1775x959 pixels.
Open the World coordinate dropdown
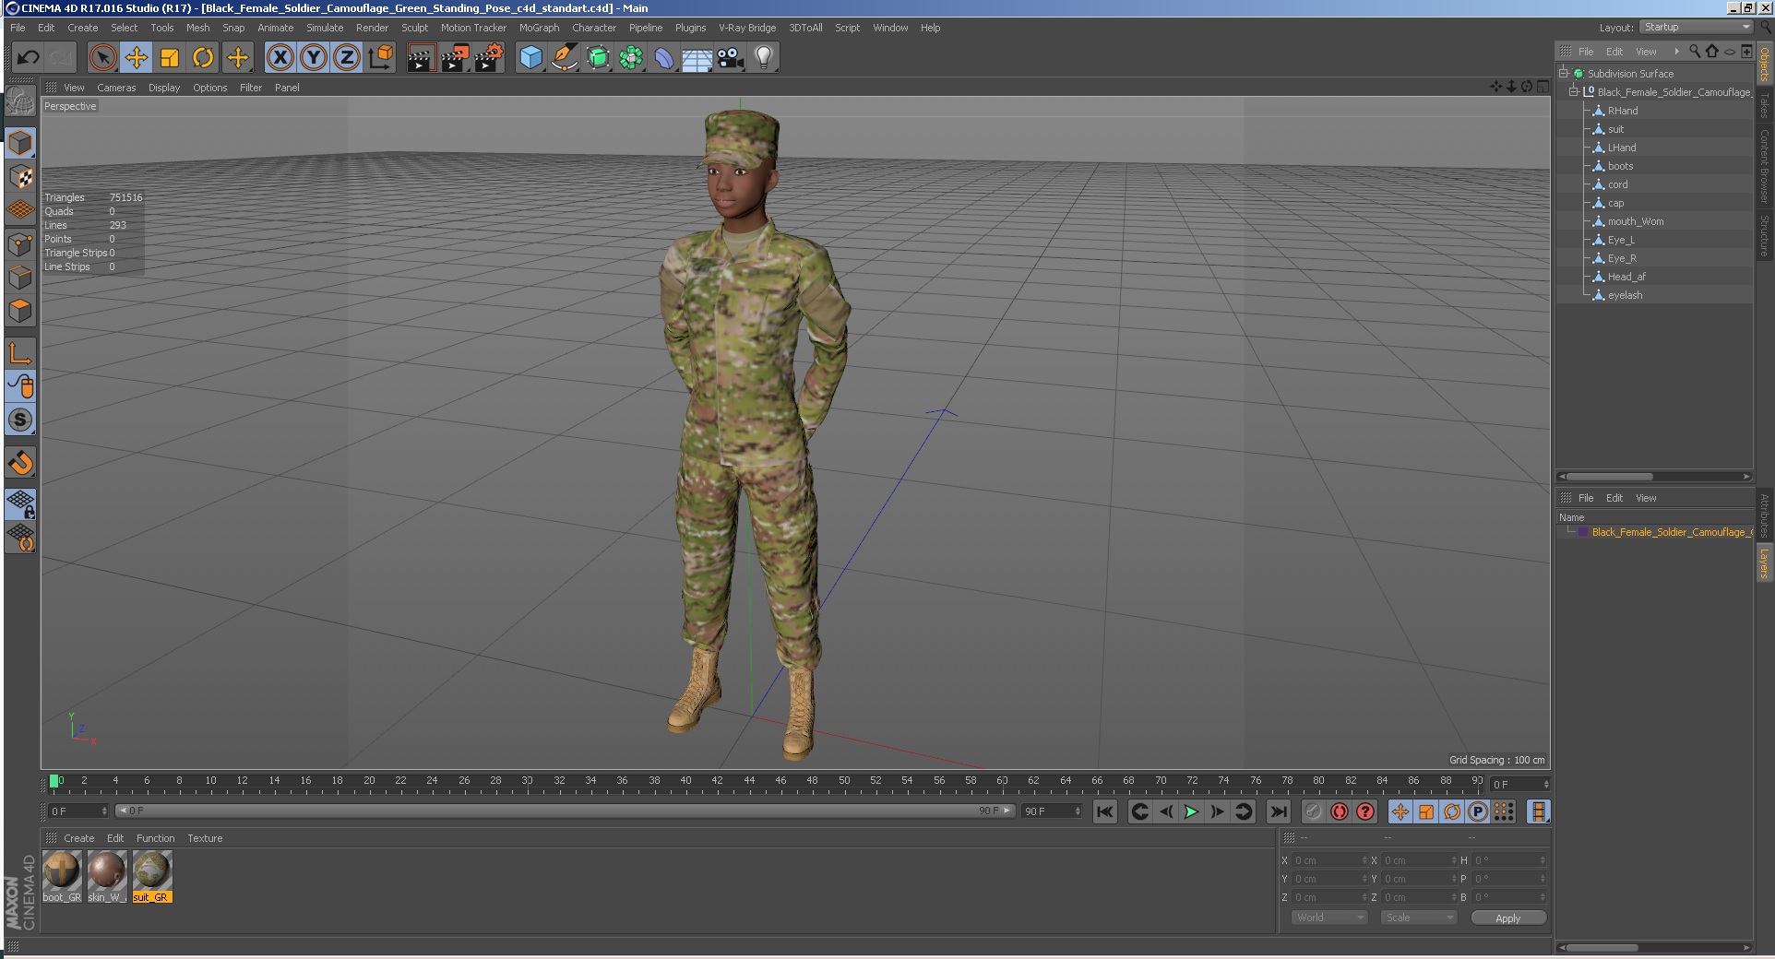pos(1328,918)
